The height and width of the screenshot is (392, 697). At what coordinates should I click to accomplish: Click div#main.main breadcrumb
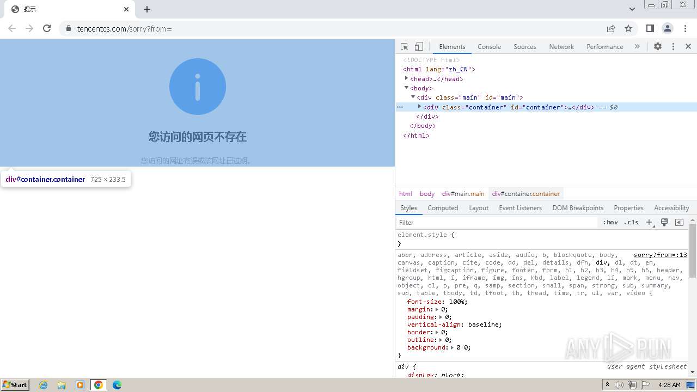coord(463,194)
